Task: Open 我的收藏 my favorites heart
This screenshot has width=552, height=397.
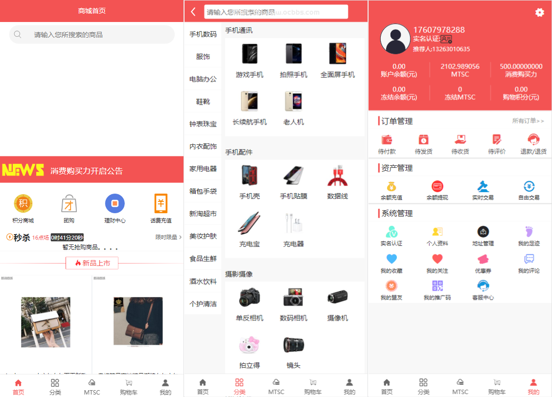Action: (391, 264)
